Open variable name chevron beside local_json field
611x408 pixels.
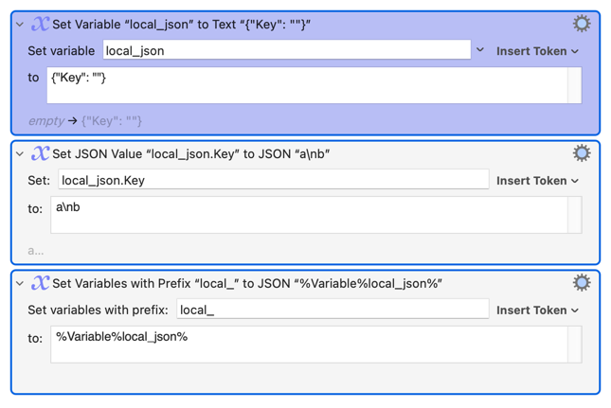480,50
